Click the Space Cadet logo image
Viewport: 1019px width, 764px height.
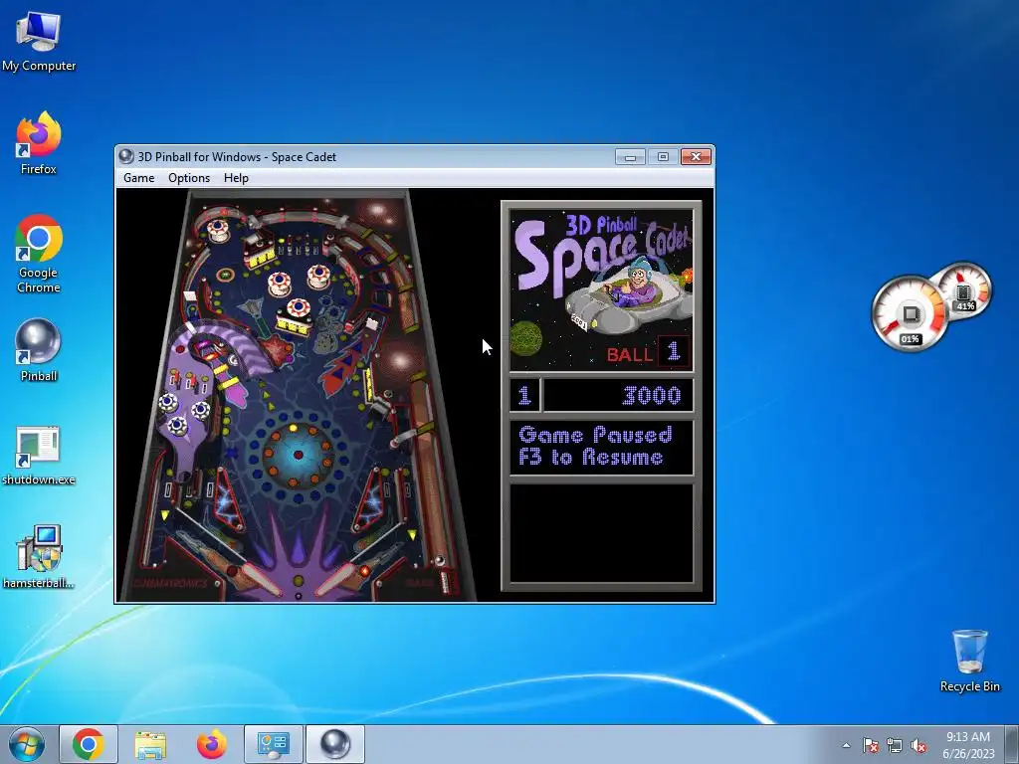coord(601,289)
